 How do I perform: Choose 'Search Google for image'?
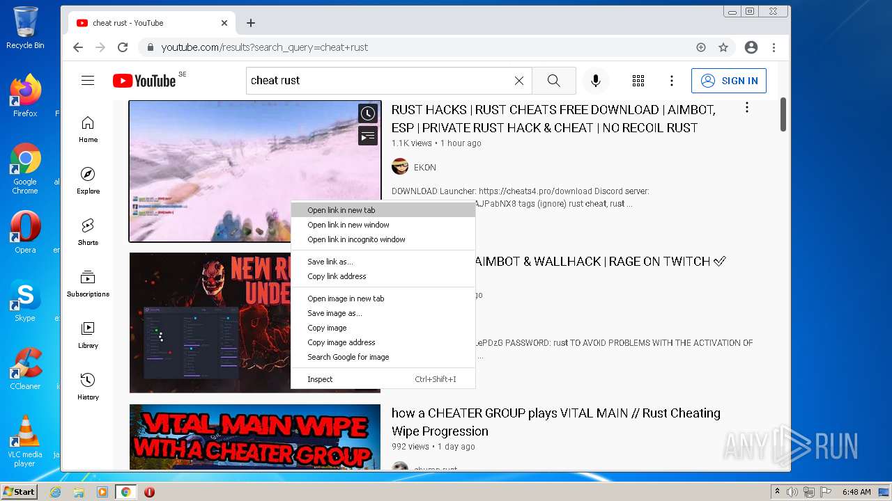click(383, 357)
